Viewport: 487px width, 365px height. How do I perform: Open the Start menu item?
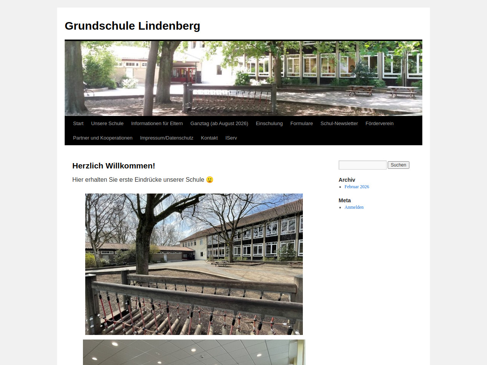coord(78,124)
